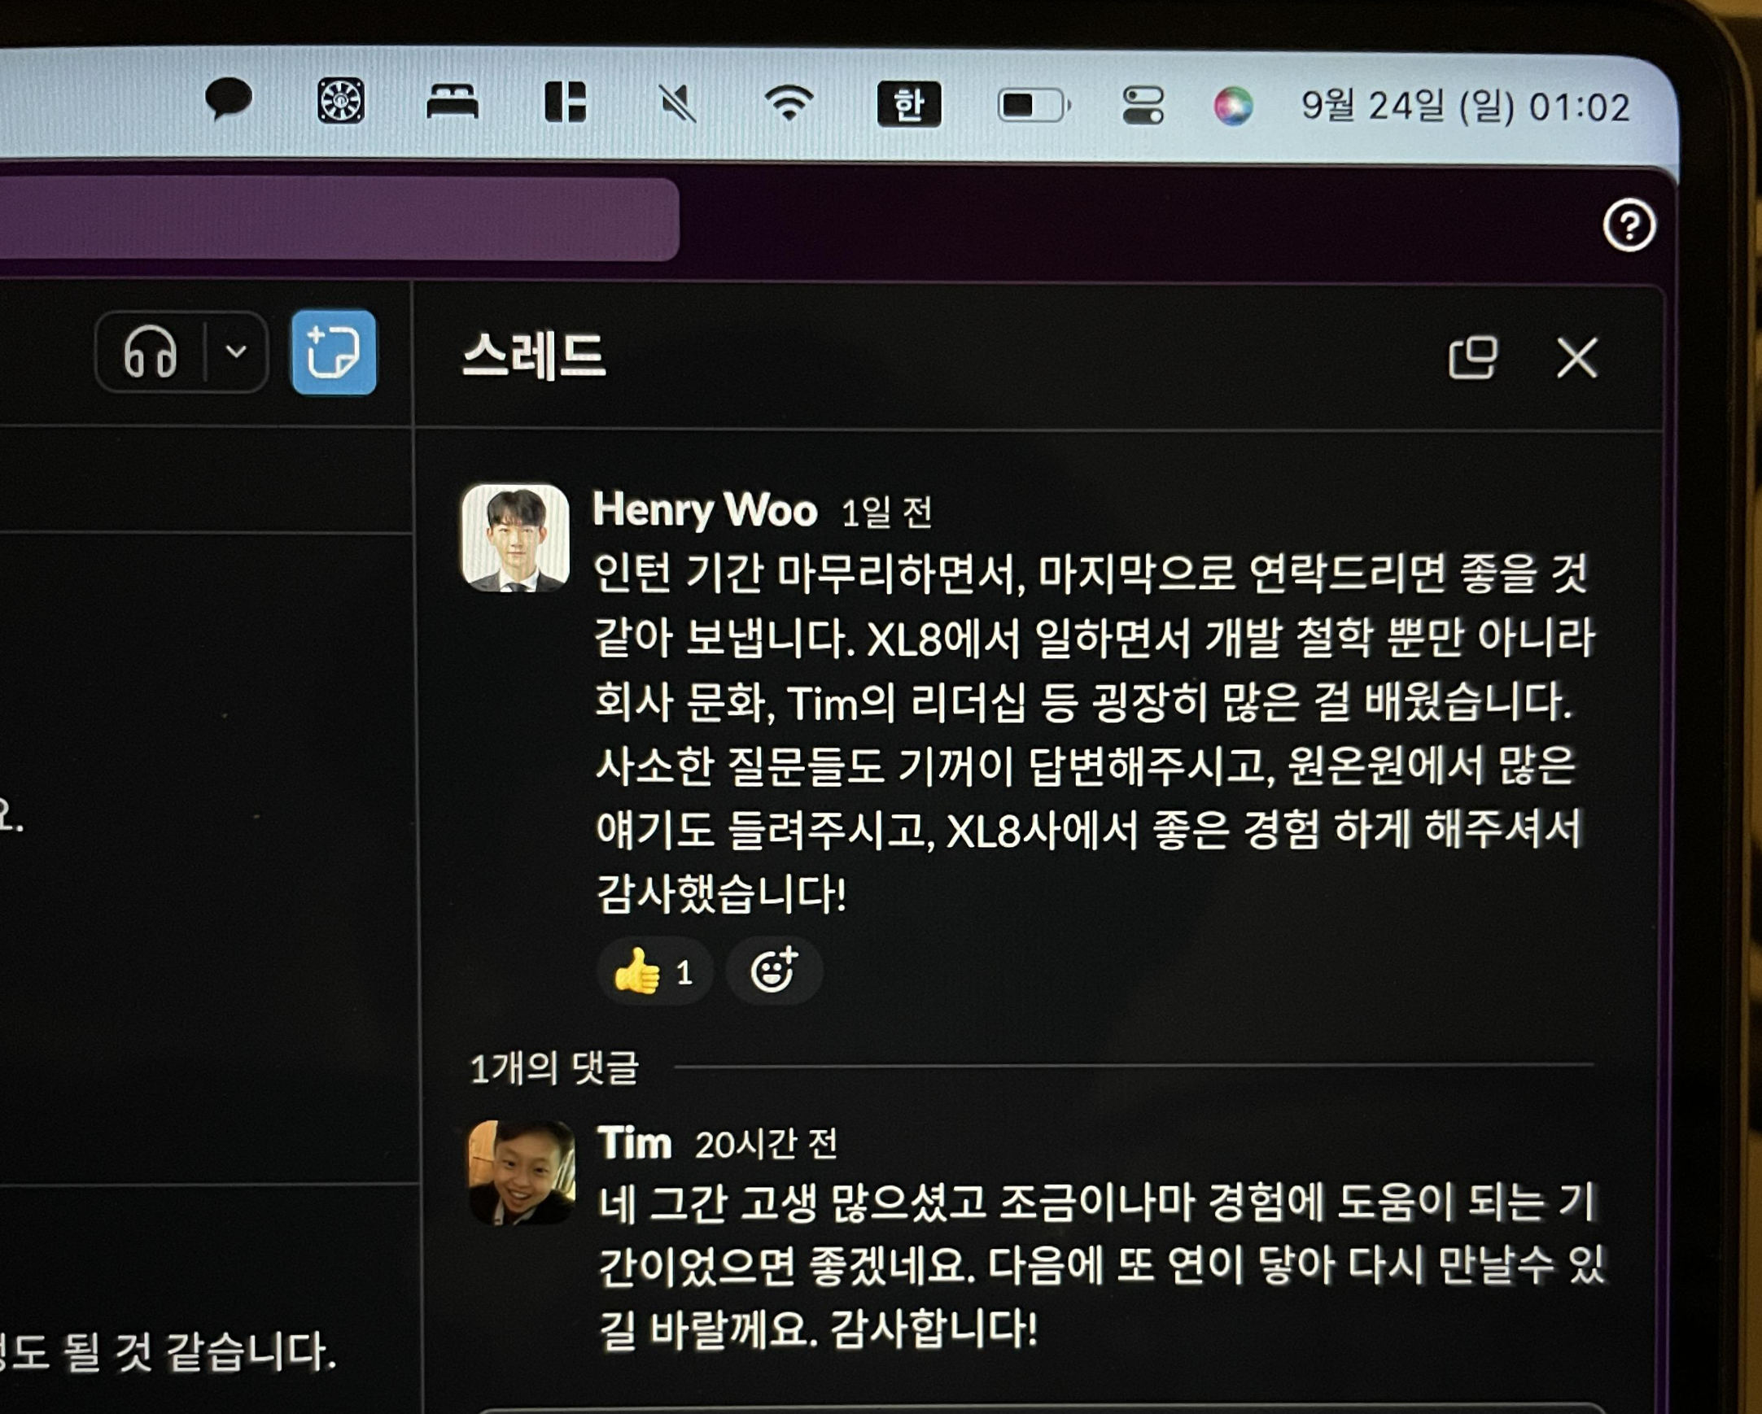Add emoji reaction to Henry's message
This screenshot has height=1414, width=1762.
(x=773, y=971)
